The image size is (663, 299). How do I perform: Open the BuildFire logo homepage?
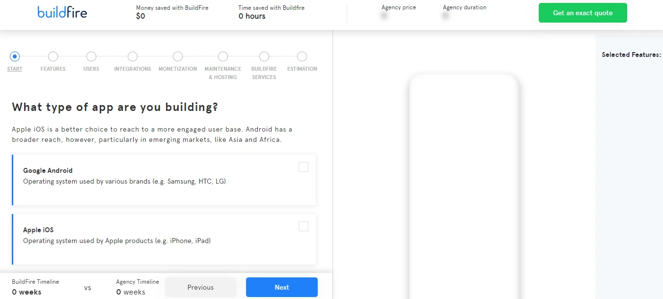click(62, 12)
